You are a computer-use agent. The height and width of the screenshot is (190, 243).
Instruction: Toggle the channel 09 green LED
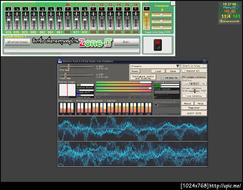[x=76, y=9]
